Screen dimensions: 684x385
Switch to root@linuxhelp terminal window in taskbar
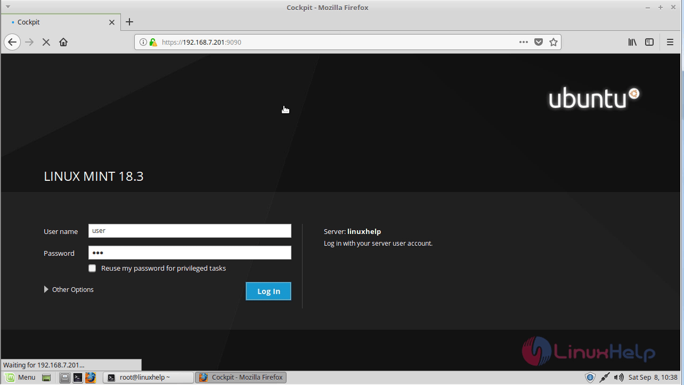148,378
